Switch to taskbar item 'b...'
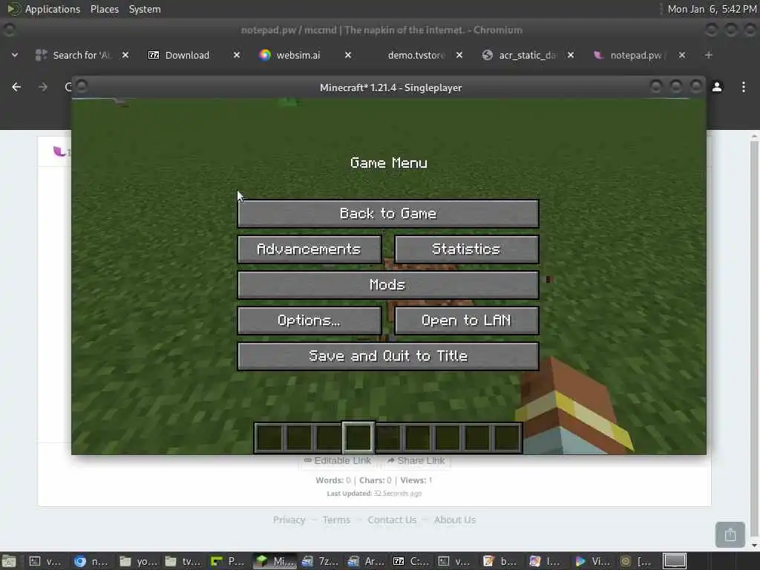This screenshot has height=570, width=760. 501,561
